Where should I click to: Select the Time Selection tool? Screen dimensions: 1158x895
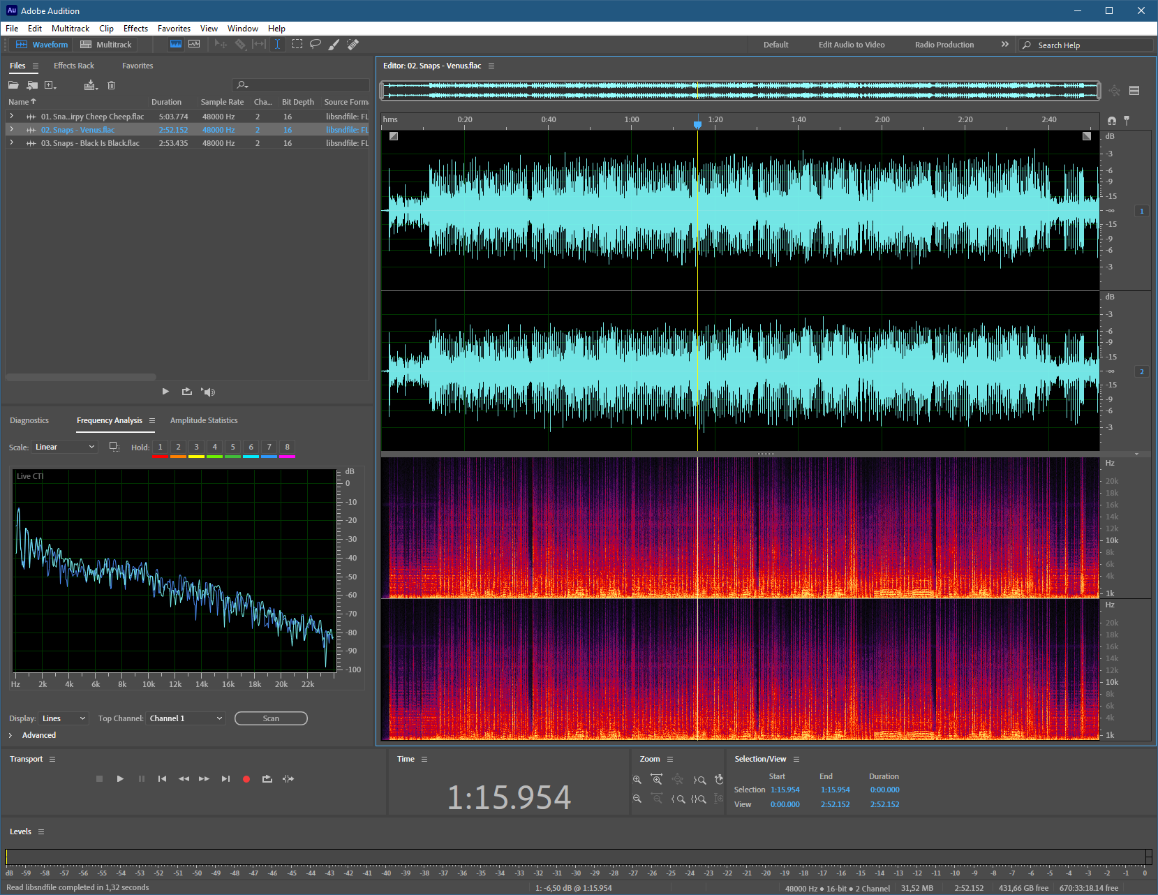click(x=277, y=44)
